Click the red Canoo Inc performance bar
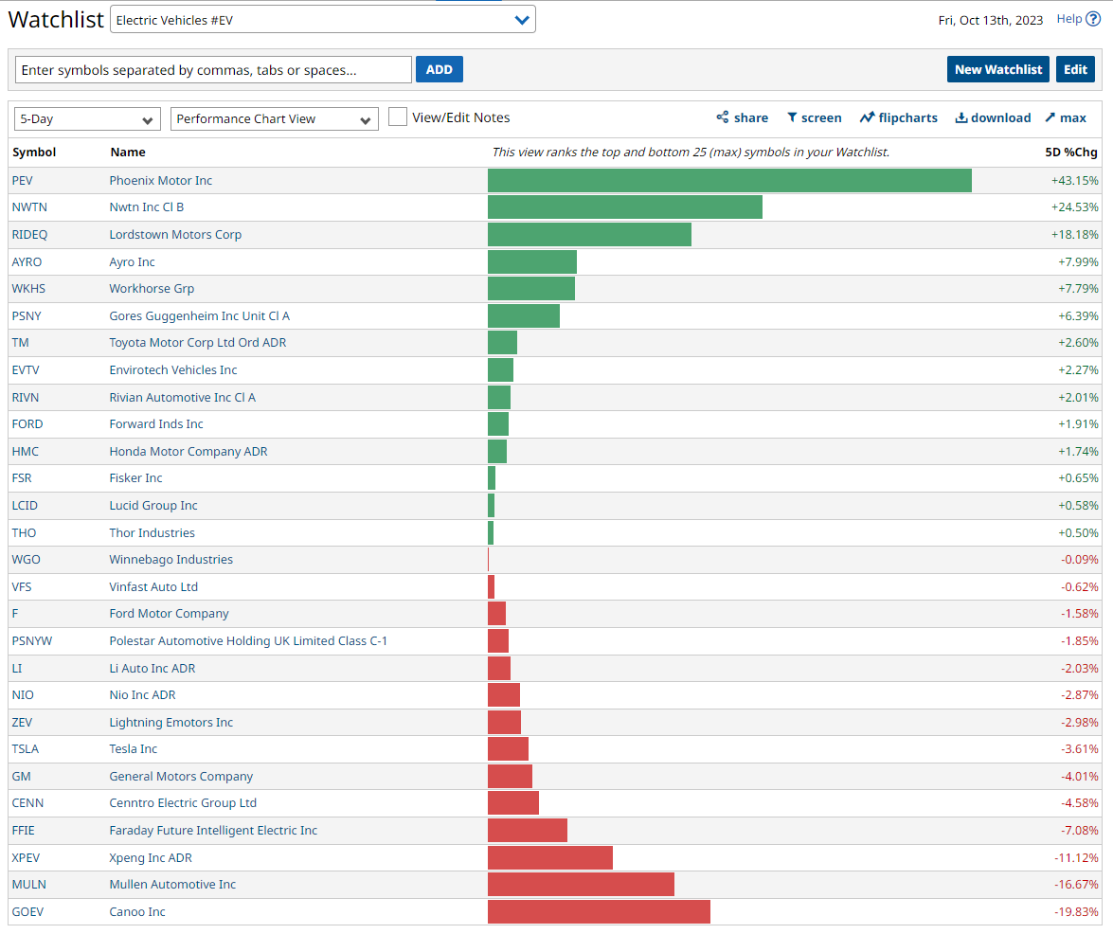 click(599, 911)
